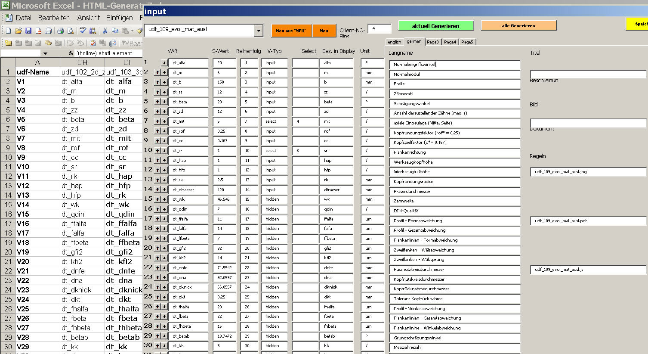Screen dimensions: 648x354
Task: Click the V-Typ select field of dt_mit
Action: pyautogui.click(x=274, y=121)
